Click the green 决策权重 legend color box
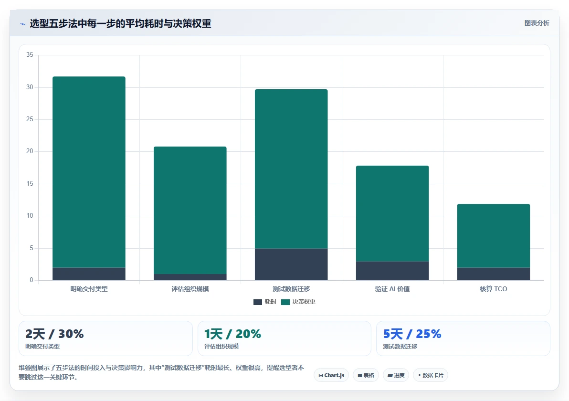This screenshot has width=569, height=401. pyautogui.click(x=285, y=302)
